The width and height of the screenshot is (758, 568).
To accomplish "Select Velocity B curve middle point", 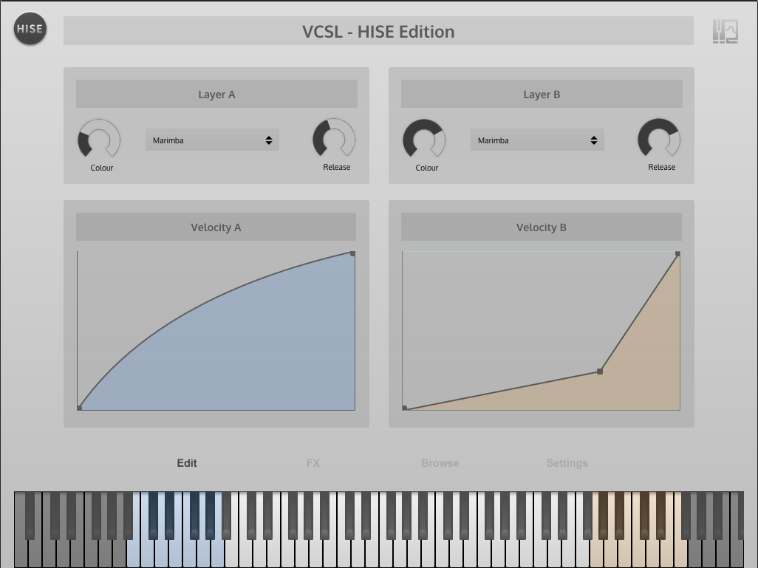I will (x=600, y=372).
